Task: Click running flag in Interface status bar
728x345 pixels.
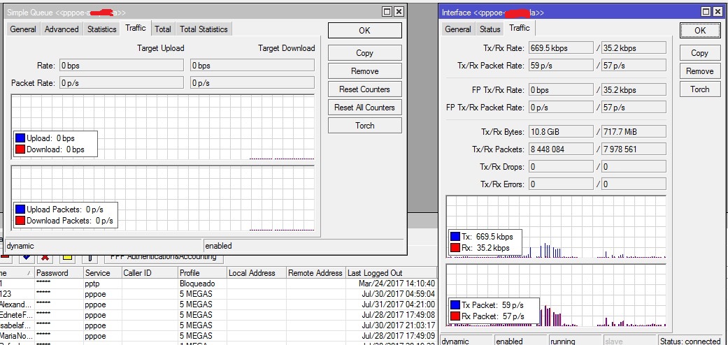Action: [x=576, y=342]
